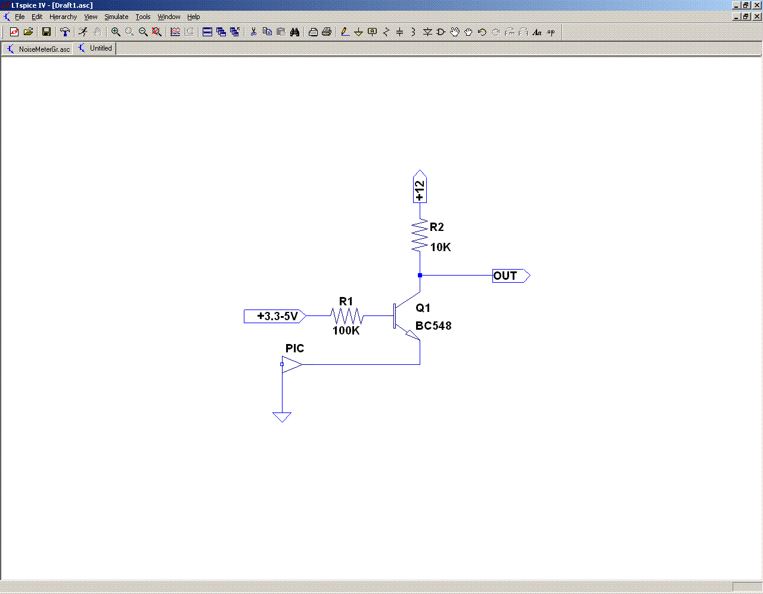Halt the simulation with hand icon
Image resolution: width=763 pixels, height=594 pixels.
click(x=97, y=32)
